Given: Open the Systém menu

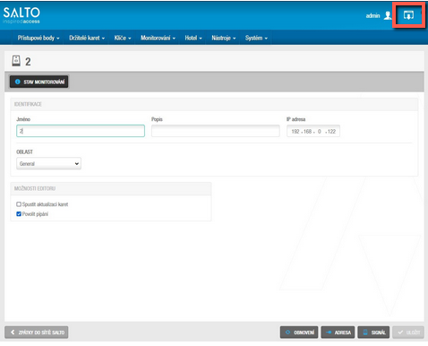Looking at the screenshot, I should (x=256, y=38).
